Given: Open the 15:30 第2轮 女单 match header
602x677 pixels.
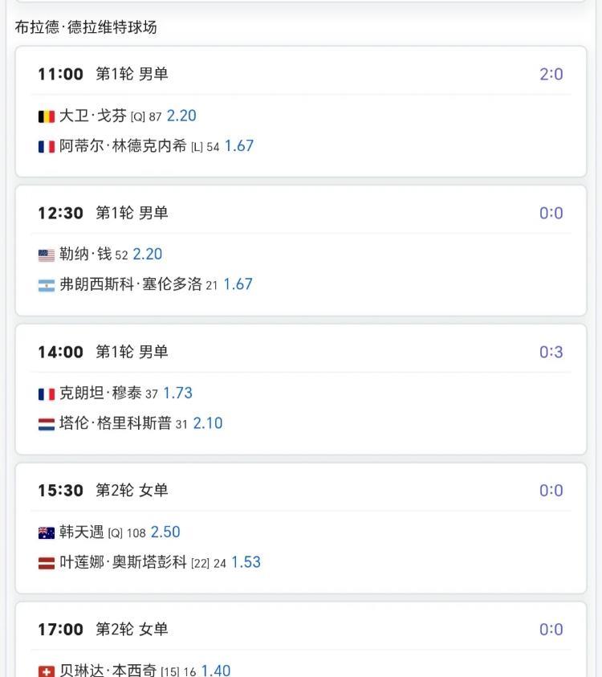Looking at the screenshot, I should tap(103, 491).
